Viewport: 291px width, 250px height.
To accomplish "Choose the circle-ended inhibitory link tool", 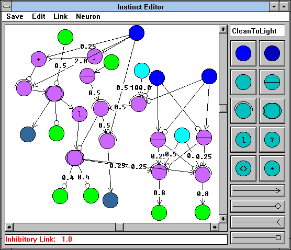I will (258, 206).
